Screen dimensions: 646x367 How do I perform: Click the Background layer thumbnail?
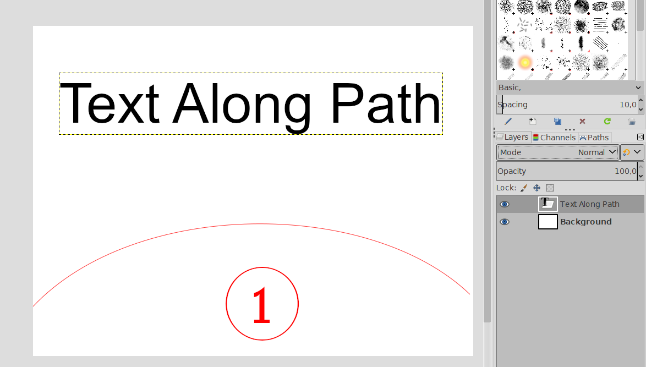(548, 222)
